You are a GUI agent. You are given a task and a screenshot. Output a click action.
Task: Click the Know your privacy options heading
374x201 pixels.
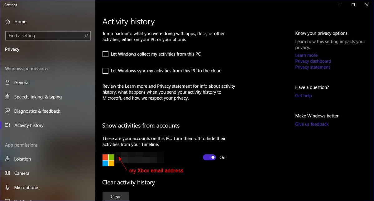click(321, 33)
